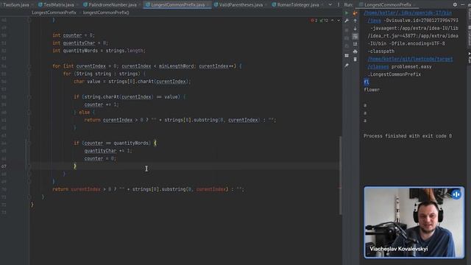
Task: Open the /classes link in console
Action: [378, 67]
